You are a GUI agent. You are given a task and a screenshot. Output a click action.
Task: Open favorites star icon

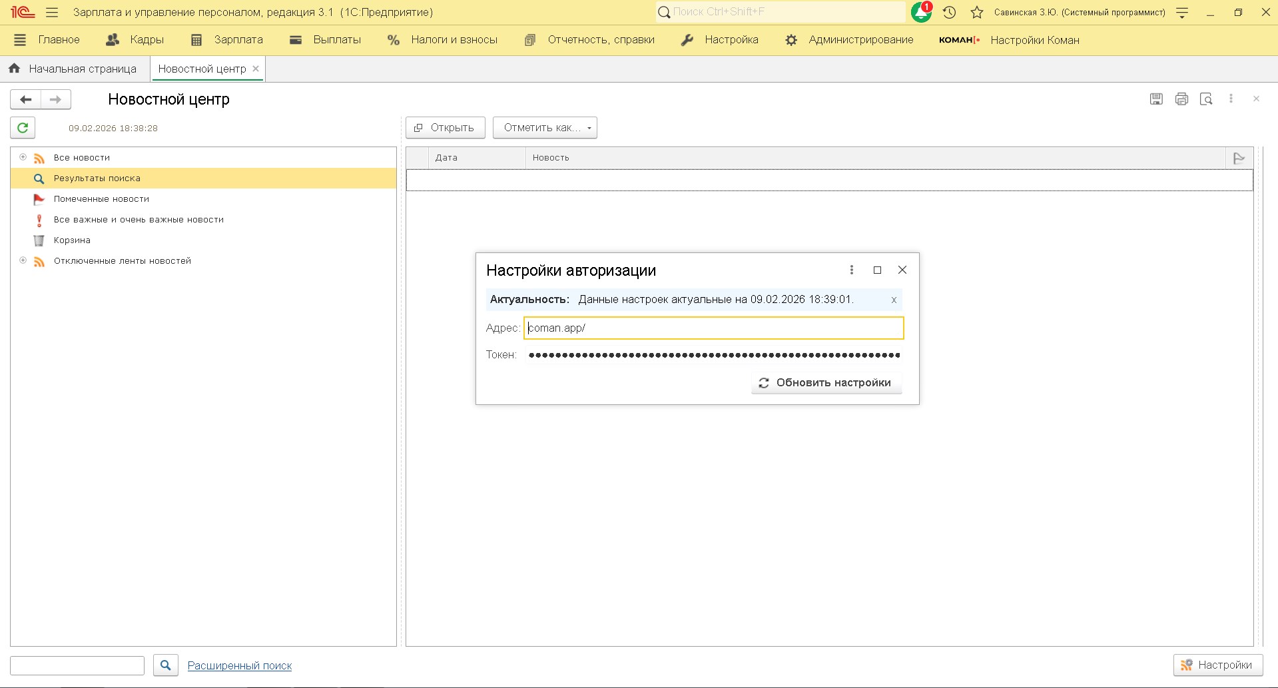click(977, 12)
